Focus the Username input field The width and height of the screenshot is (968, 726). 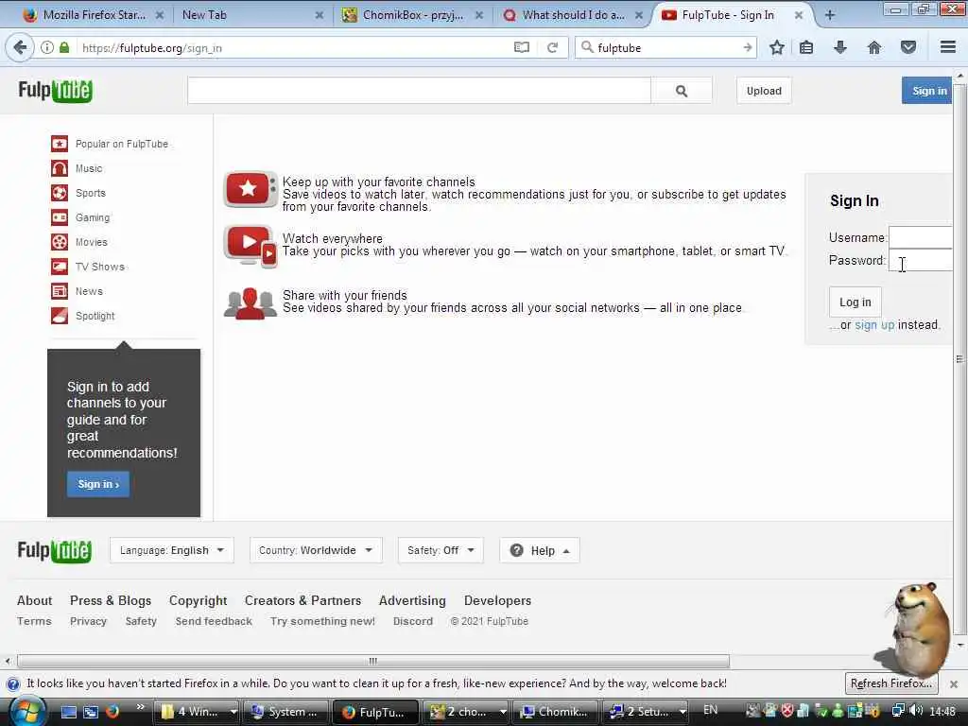coord(921,237)
